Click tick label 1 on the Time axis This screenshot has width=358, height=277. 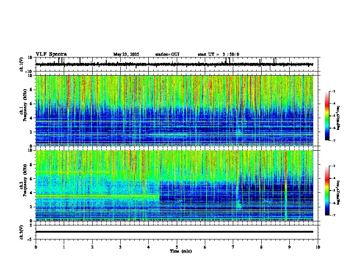[x=64, y=247]
